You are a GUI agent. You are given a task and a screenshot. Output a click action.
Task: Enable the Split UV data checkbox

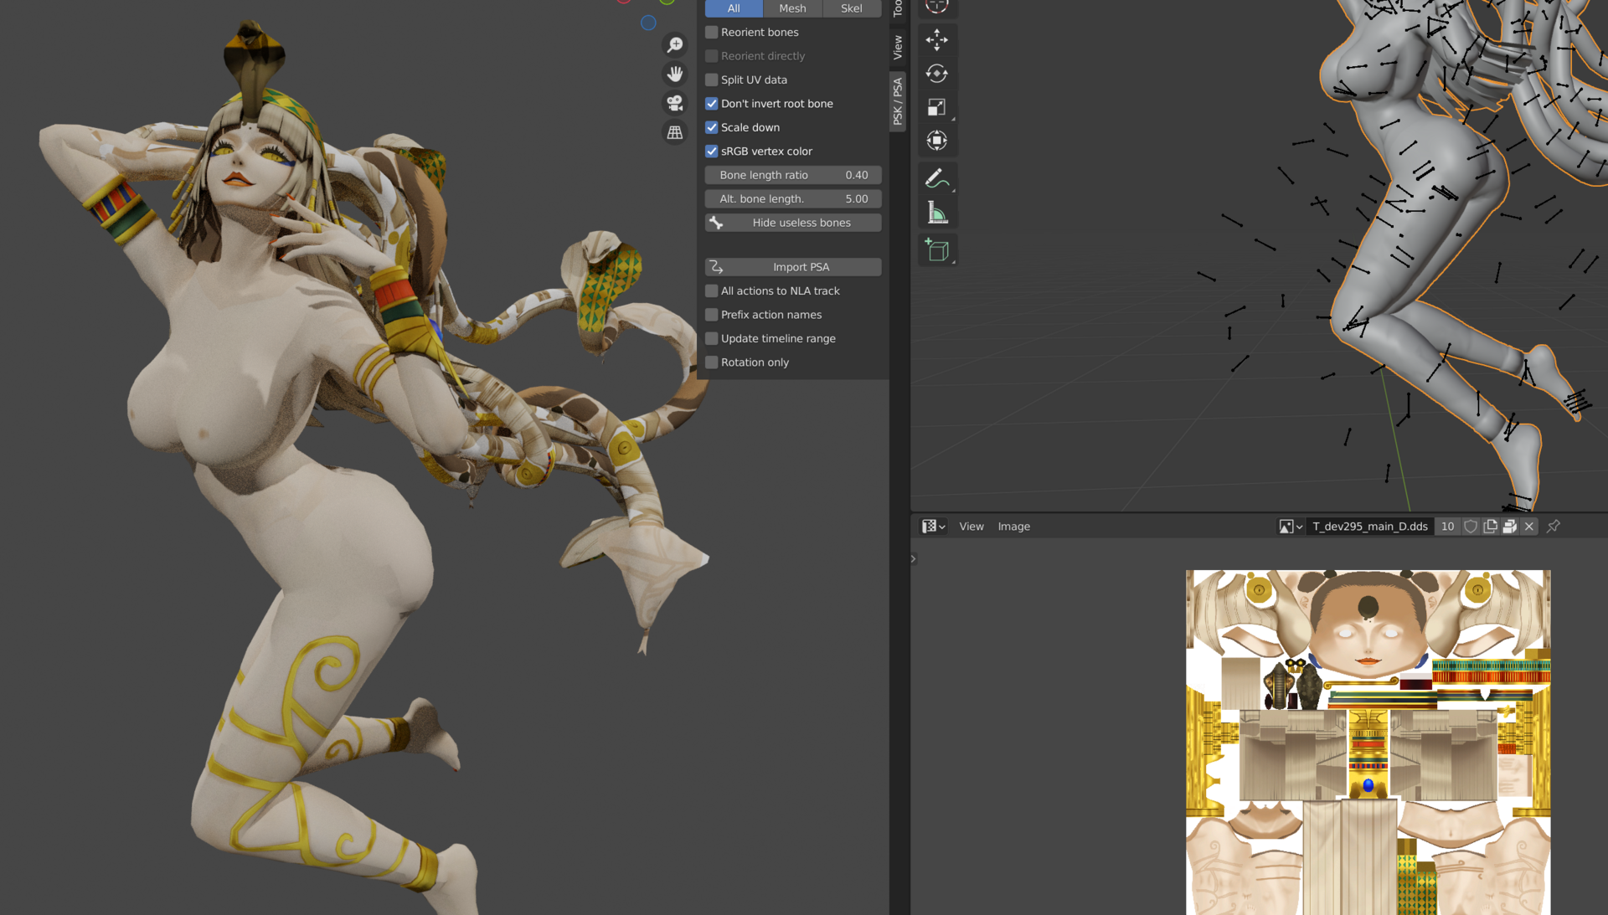click(712, 80)
